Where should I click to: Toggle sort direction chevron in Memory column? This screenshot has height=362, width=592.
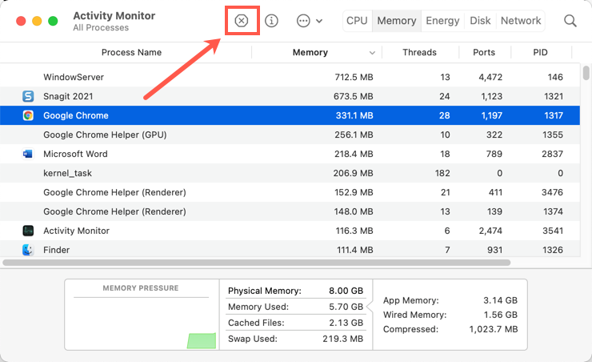point(372,53)
